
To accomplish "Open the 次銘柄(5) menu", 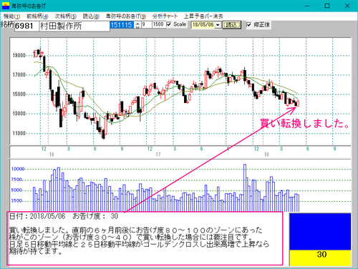I will tap(65, 16).
